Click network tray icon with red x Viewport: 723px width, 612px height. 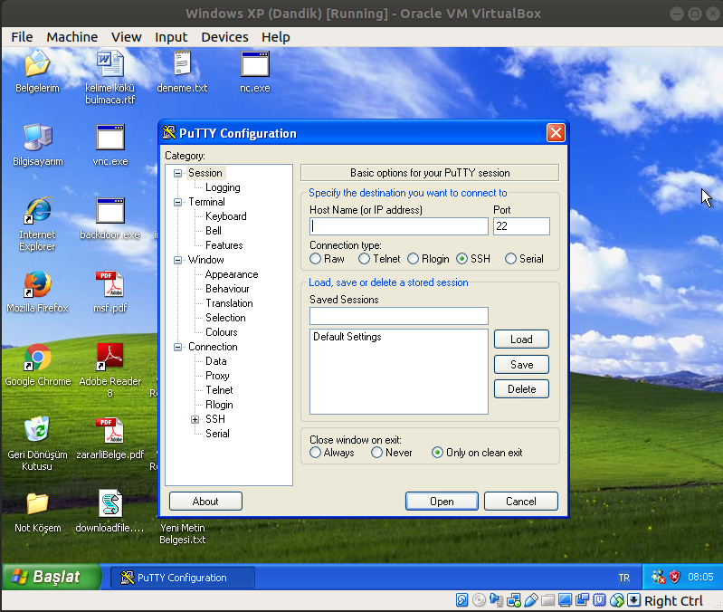(x=658, y=577)
